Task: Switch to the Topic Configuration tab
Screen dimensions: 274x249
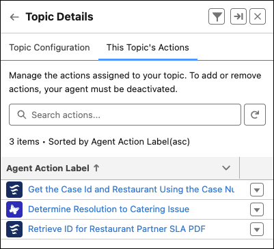Action: click(x=49, y=48)
